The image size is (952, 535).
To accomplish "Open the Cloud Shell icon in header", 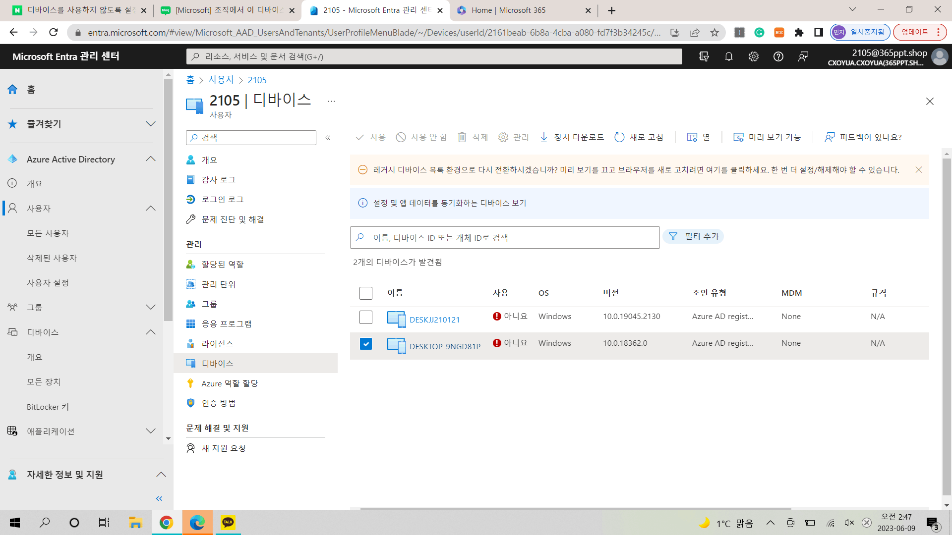I will coord(704,56).
